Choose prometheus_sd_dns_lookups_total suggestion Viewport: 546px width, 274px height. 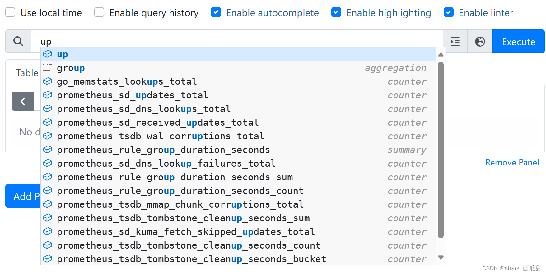point(238,109)
